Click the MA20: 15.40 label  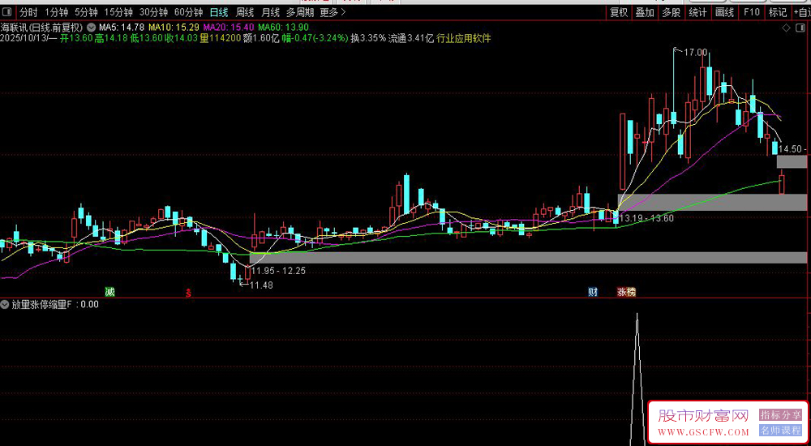coord(230,27)
